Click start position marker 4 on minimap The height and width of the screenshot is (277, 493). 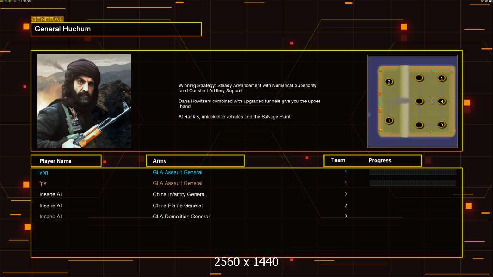coord(442,101)
